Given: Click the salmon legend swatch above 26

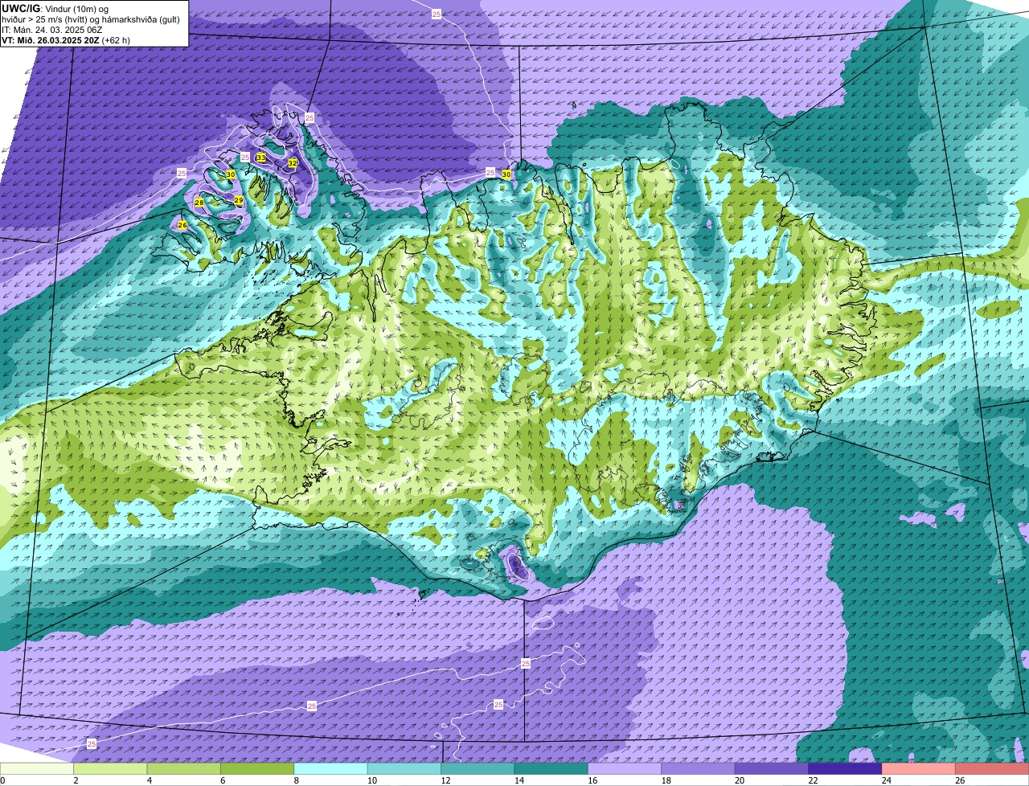Looking at the screenshot, I should 992,768.
